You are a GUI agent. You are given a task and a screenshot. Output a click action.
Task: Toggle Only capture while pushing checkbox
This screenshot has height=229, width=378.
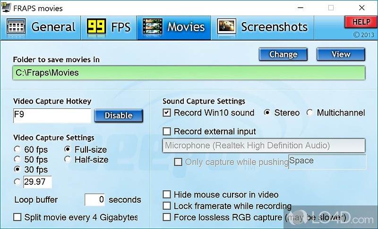point(178,162)
